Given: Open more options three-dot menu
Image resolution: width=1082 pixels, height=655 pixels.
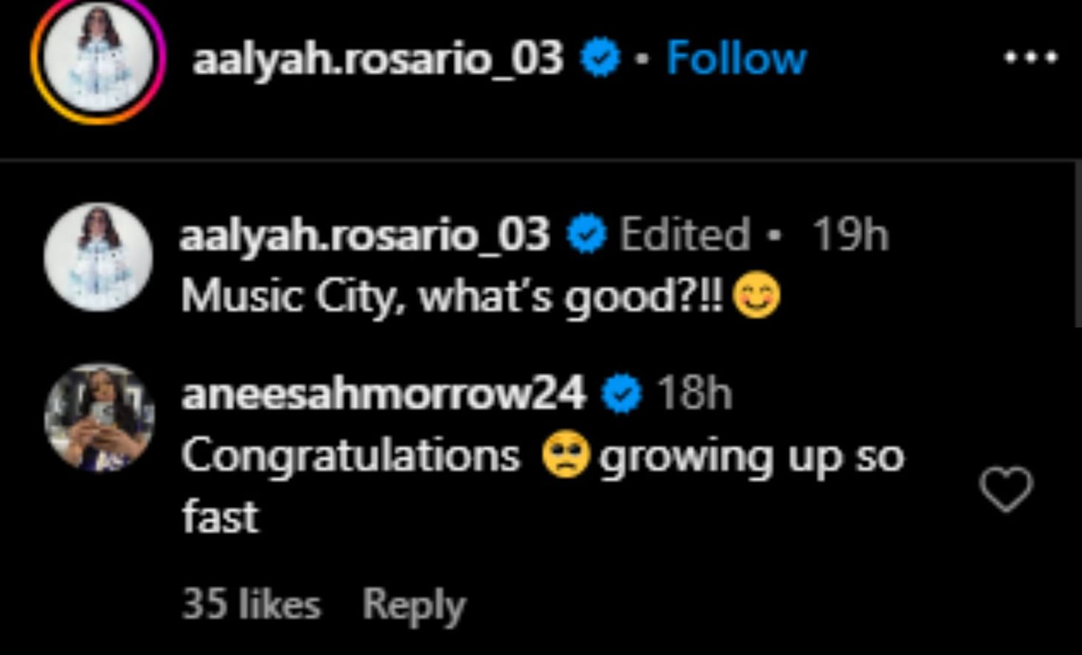Looking at the screenshot, I should pyautogui.click(x=1030, y=58).
